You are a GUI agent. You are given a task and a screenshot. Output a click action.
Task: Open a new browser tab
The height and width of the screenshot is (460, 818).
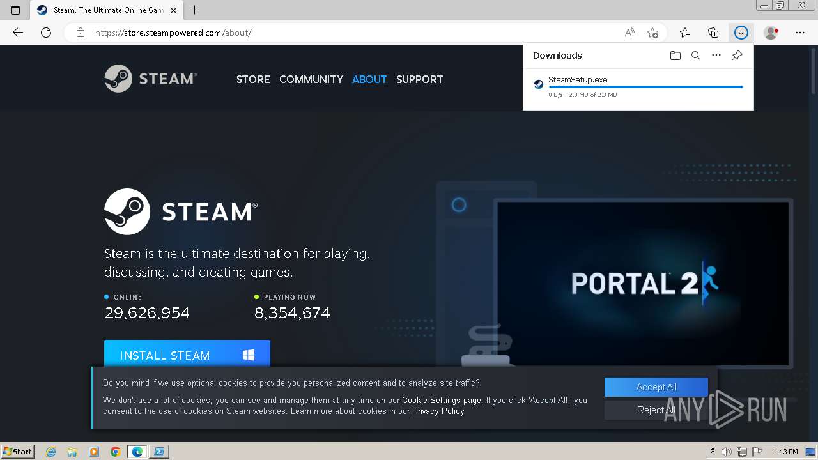(x=195, y=10)
